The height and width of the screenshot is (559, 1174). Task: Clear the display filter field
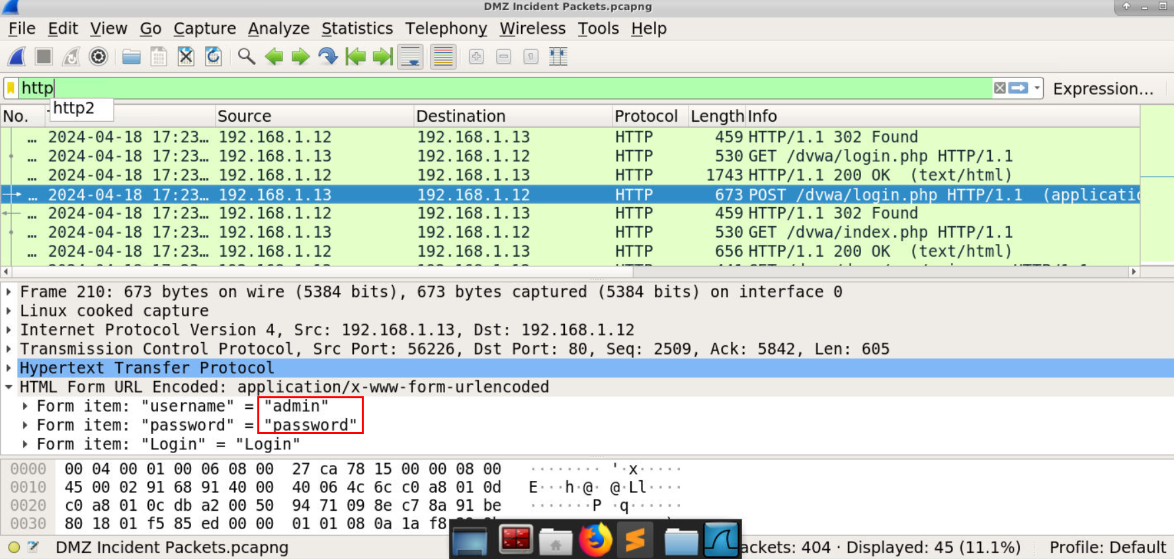pyautogui.click(x=1000, y=88)
